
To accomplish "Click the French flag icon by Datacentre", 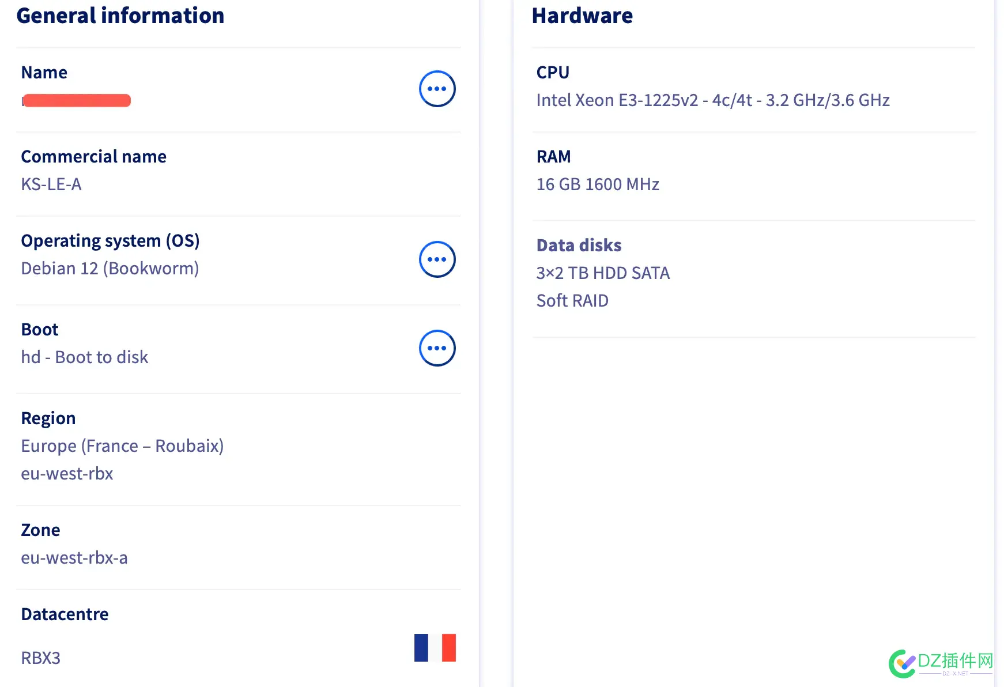I will coord(435,648).
